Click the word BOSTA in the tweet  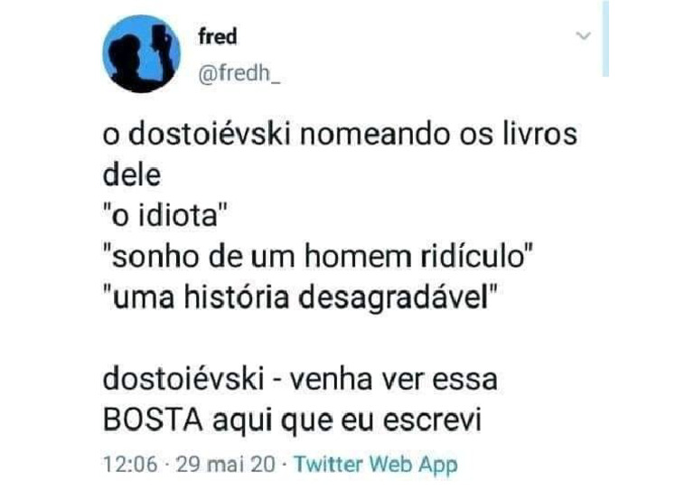tap(153, 419)
